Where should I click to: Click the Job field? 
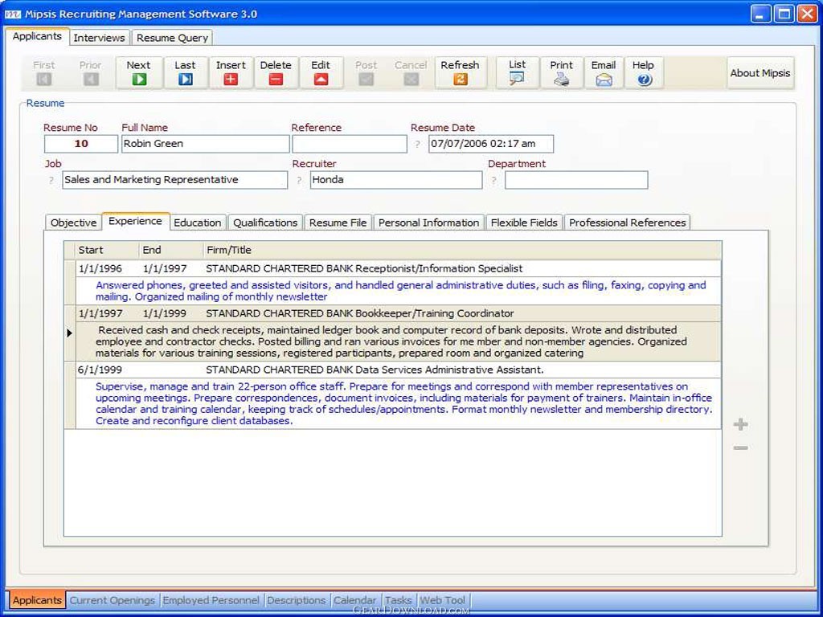(174, 180)
